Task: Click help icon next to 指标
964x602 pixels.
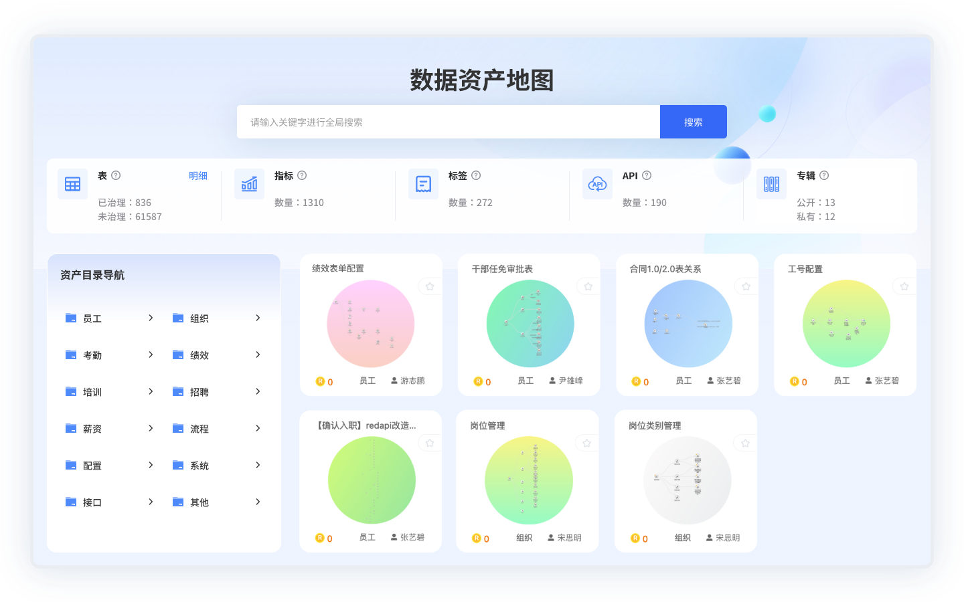Action: tap(302, 175)
